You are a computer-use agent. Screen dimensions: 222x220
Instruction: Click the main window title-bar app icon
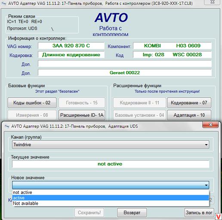(x=3, y=3)
